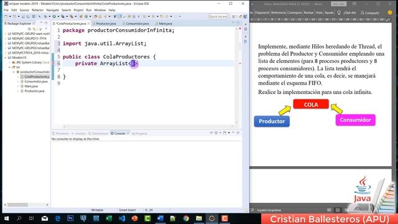Expand the MDPyPC-GRUPO-wait-notif project
This screenshot has height=224, width=398.
click(6, 34)
